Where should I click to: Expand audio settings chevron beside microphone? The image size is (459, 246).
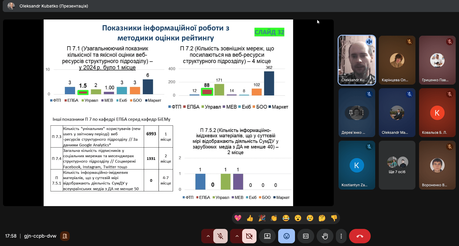208,236
